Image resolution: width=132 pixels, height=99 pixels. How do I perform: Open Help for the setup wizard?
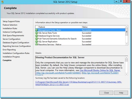pyautogui.click(x=121, y=93)
